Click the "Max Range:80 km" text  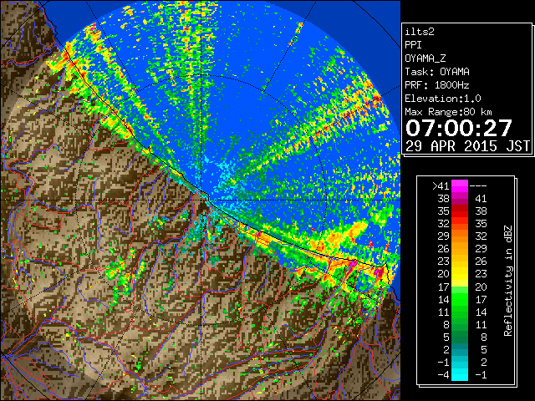click(448, 112)
